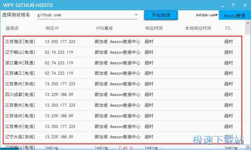
Task: Maximize the WPF GITHUB HOSTS window
Action: tap(233, 5)
